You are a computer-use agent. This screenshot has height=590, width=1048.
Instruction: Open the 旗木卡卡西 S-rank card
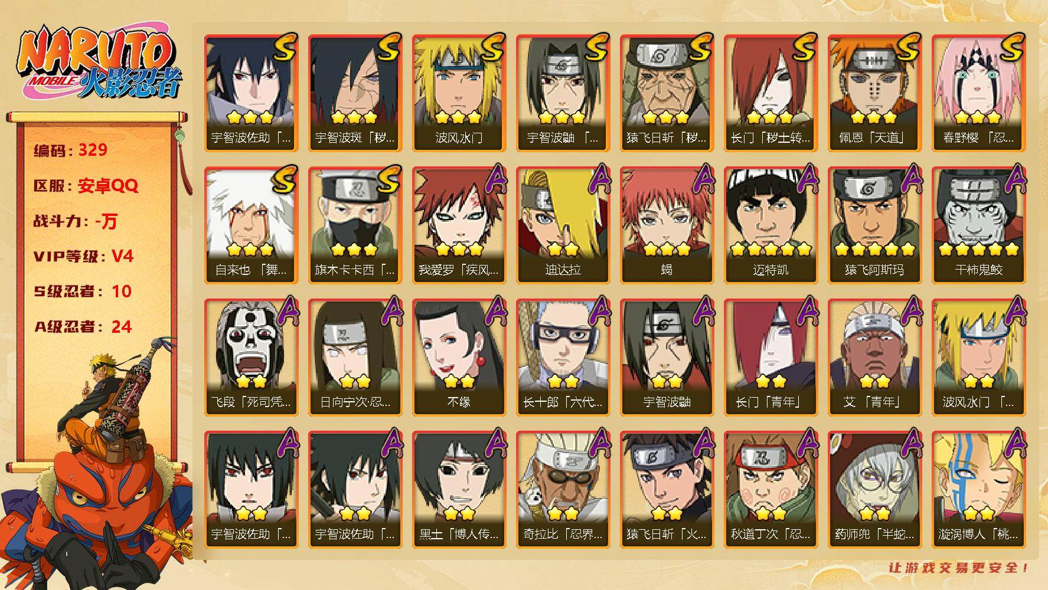(x=355, y=225)
